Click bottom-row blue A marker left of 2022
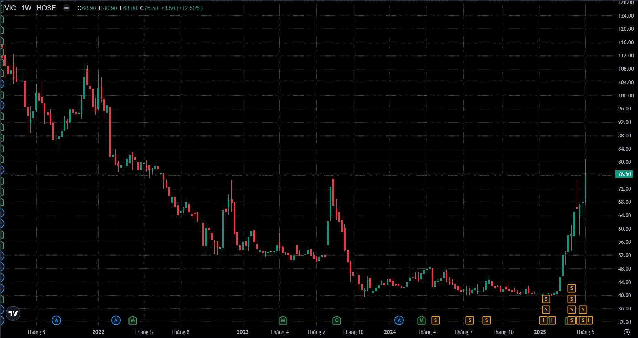This screenshot has height=338, width=638. (56, 320)
